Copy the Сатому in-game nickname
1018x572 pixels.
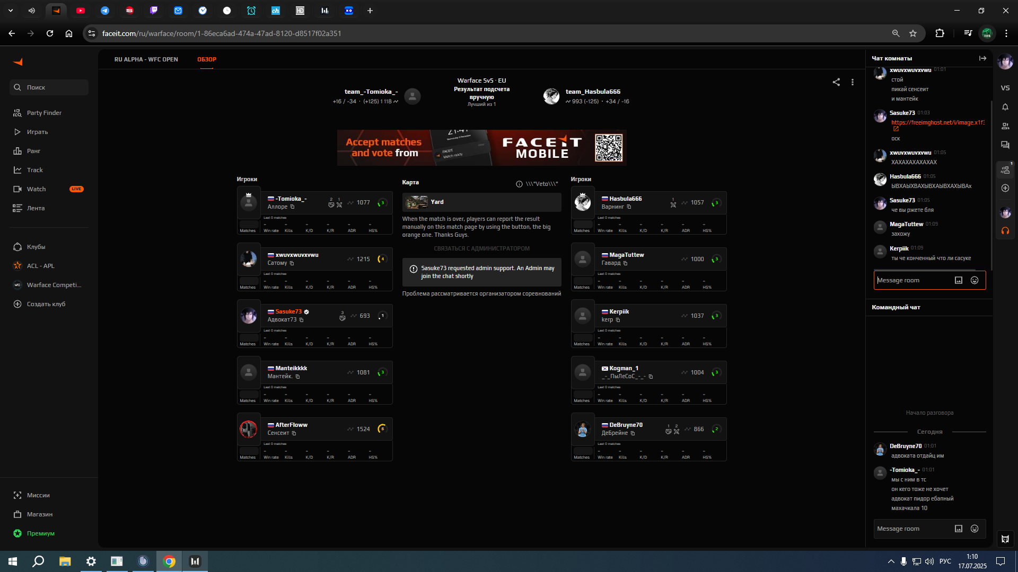(x=292, y=263)
